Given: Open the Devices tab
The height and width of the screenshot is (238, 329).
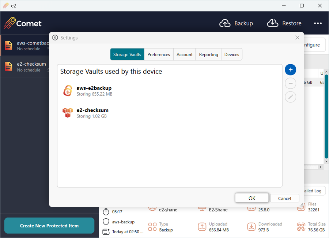Looking at the screenshot, I should click(232, 54).
